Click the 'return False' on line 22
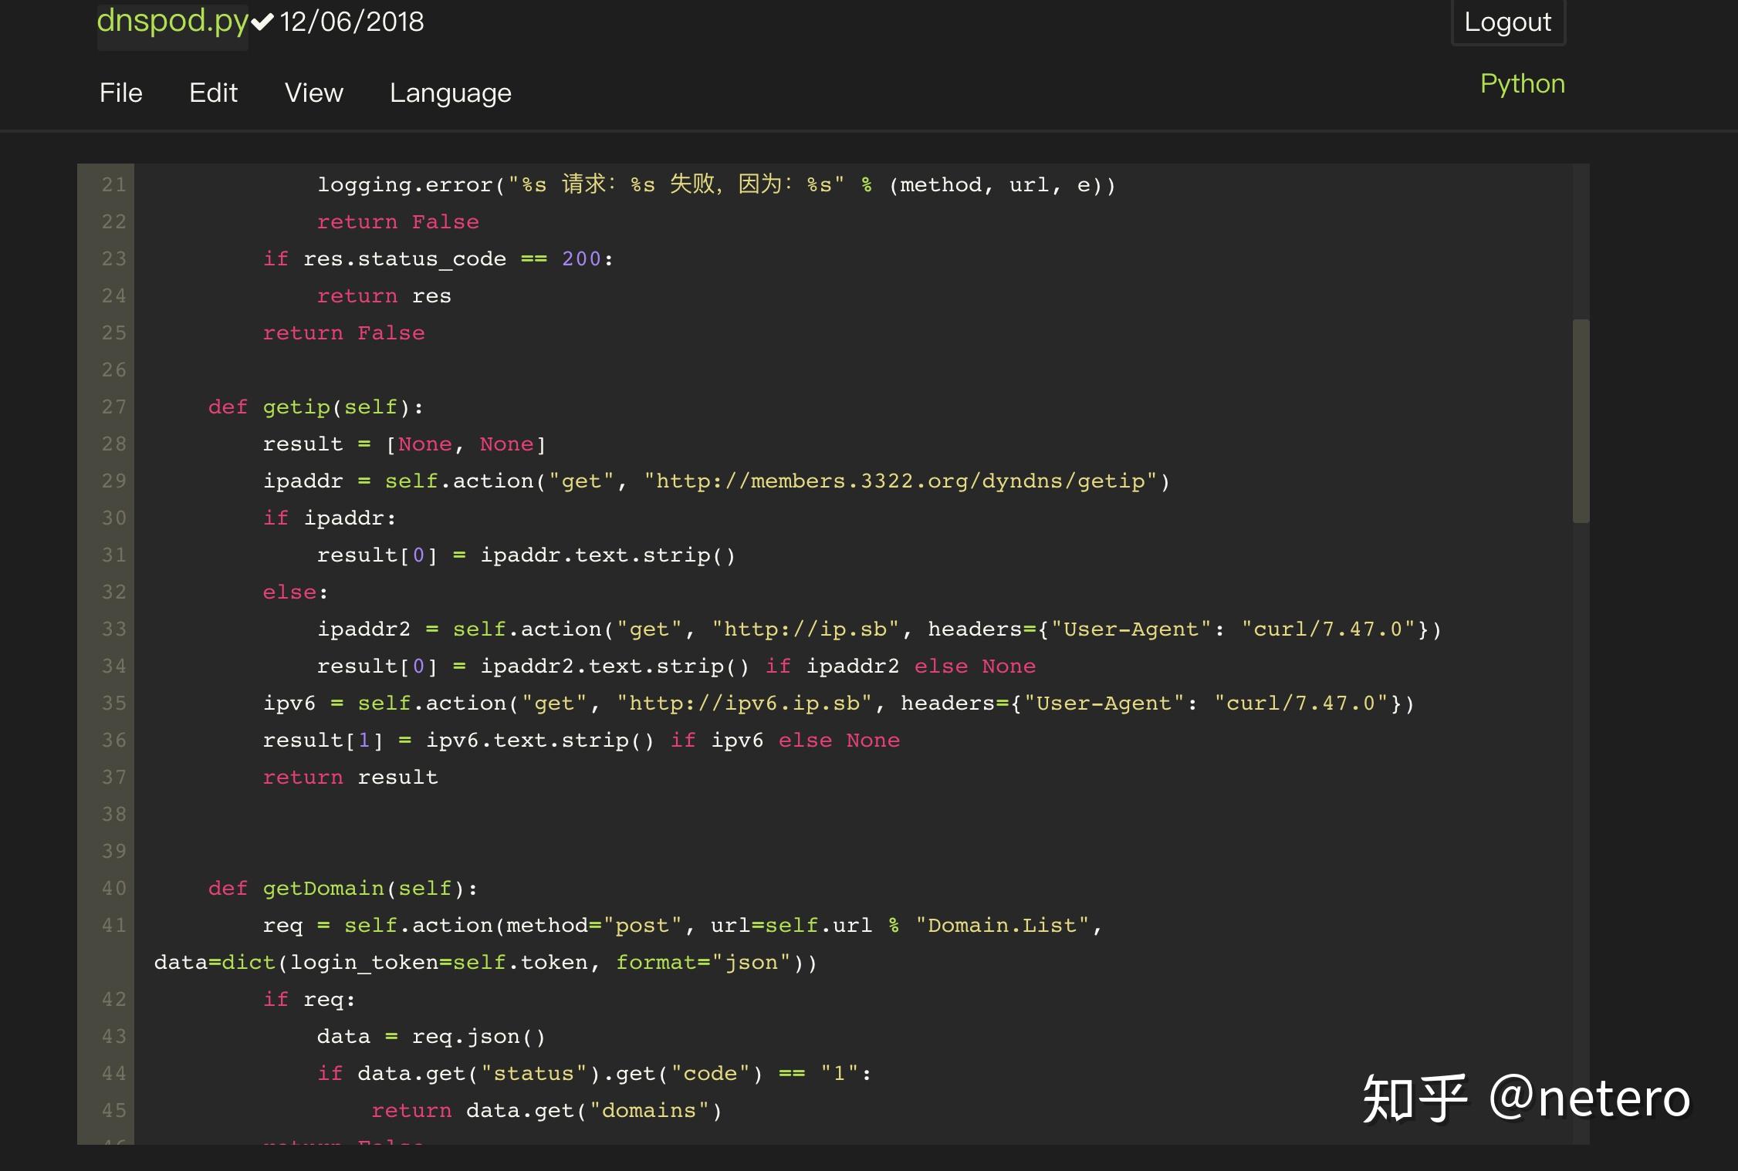This screenshot has height=1171, width=1738. pos(398,222)
